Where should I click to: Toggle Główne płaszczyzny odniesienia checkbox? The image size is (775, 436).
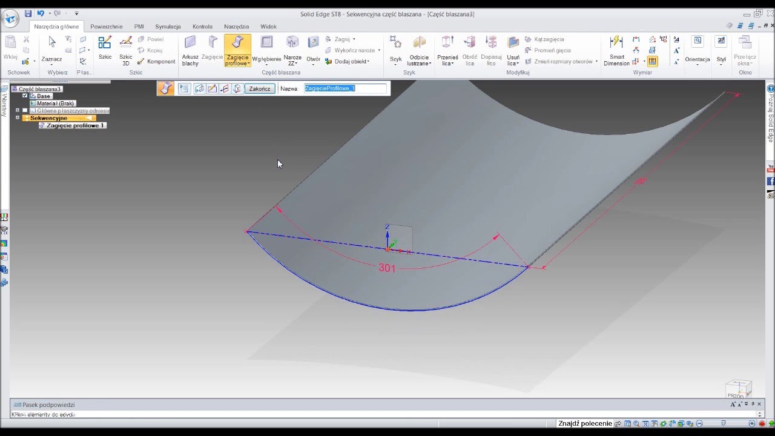tap(25, 110)
